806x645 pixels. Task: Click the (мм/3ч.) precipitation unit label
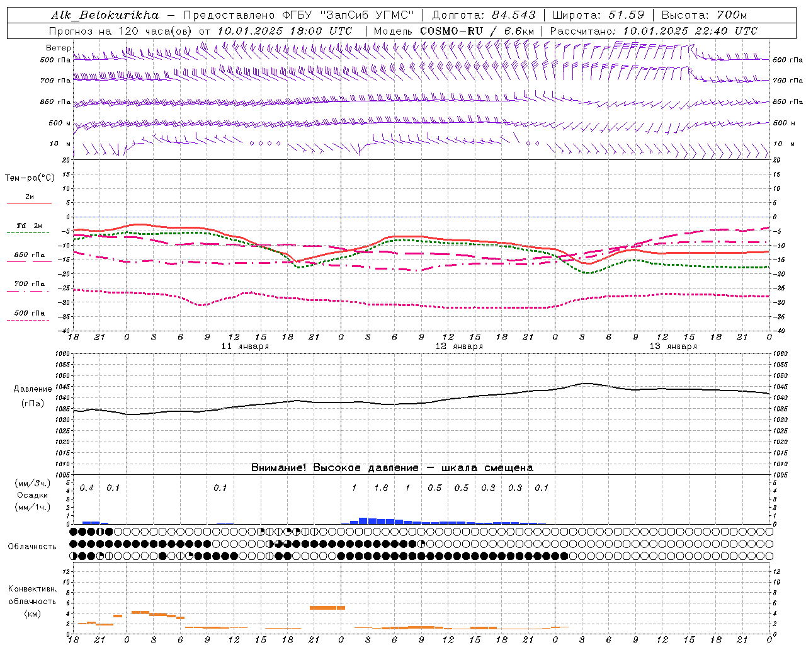pos(33,484)
